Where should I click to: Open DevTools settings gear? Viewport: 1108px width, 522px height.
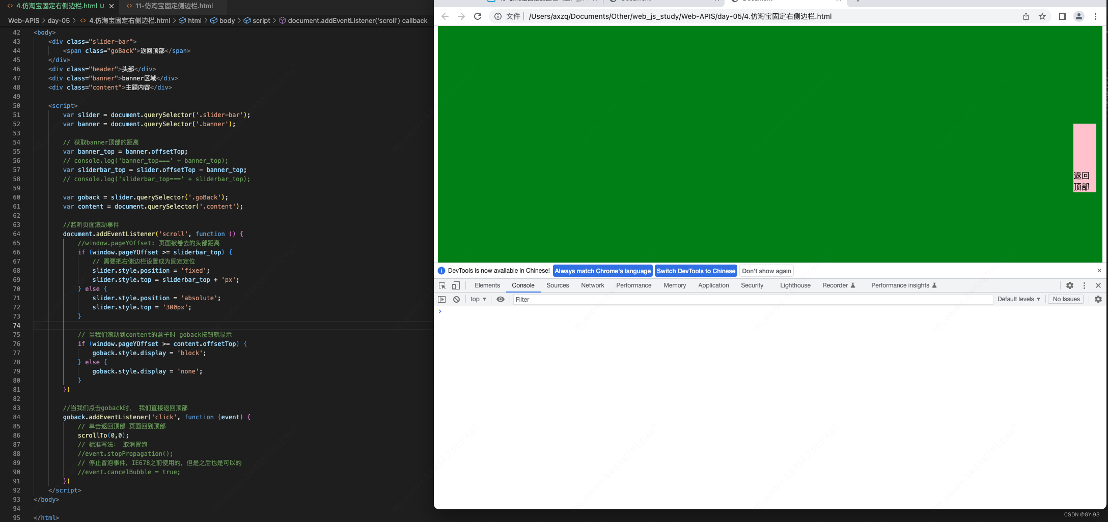coord(1070,285)
